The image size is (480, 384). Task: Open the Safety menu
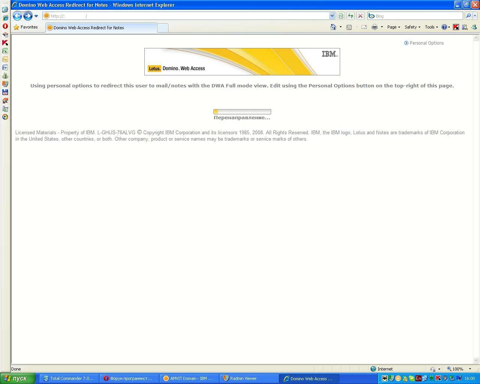[412, 27]
